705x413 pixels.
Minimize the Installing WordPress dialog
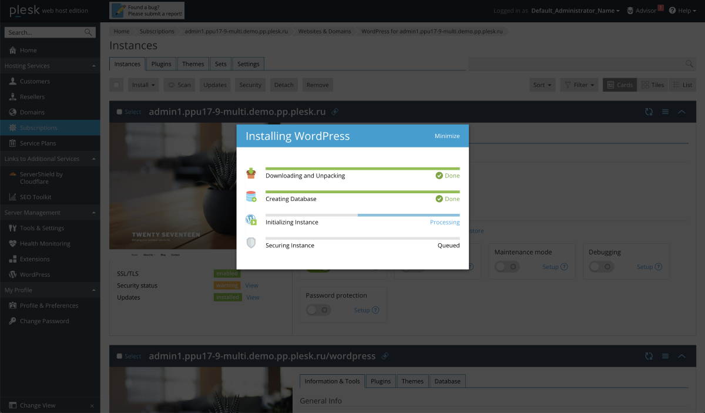(x=447, y=136)
